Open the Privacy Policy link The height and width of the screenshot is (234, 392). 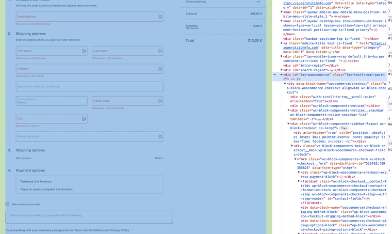[119, 230]
